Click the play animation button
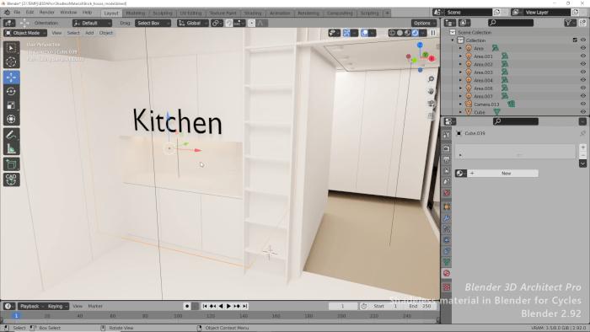 (x=228, y=306)
